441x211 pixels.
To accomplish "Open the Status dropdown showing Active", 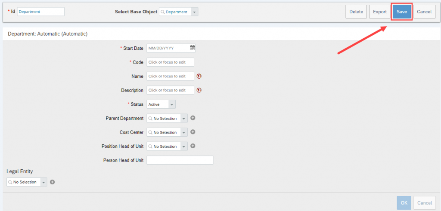I will tap(172, 104).
